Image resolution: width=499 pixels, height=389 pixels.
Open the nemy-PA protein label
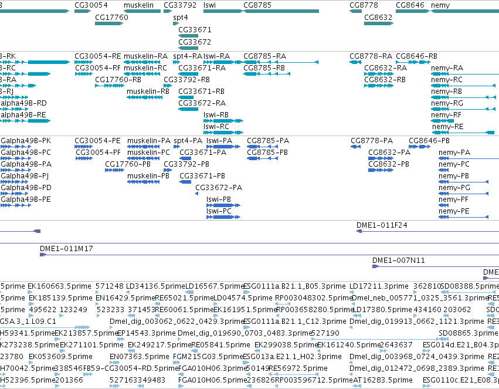[x=454, y=153]
